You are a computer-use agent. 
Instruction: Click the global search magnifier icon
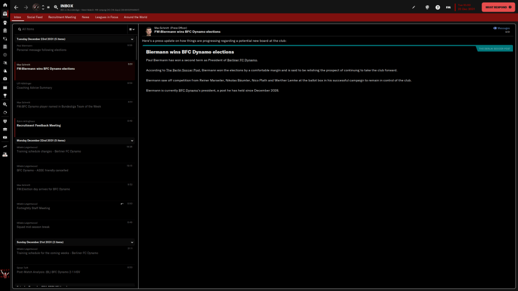click(56, 8)
